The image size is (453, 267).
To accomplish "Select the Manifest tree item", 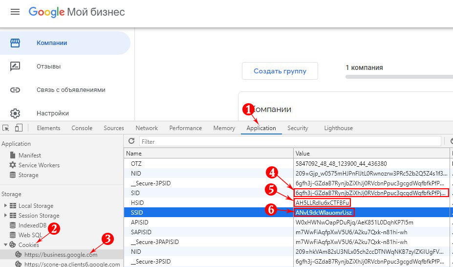I will [30, 155].
